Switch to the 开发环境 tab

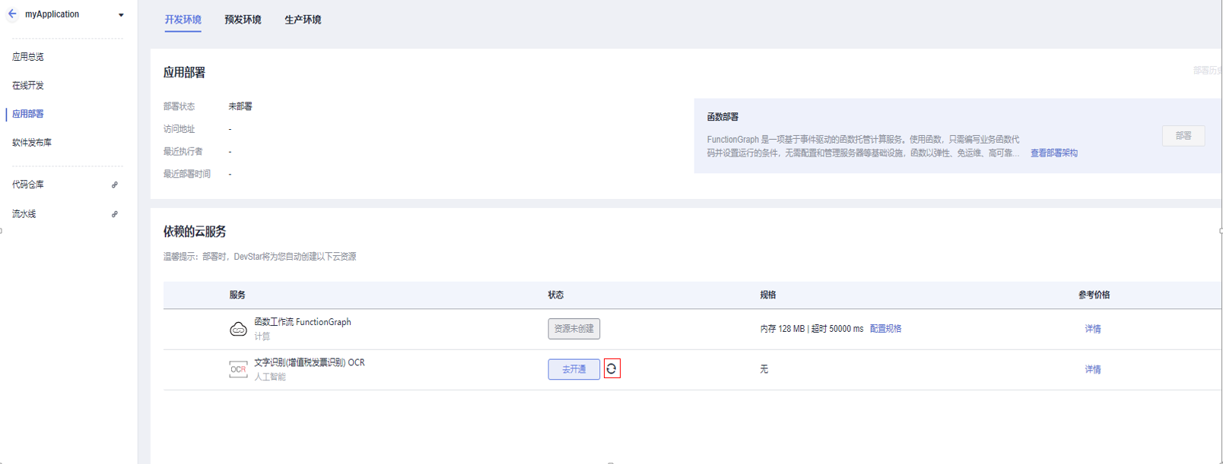click(x=183, y=20)
